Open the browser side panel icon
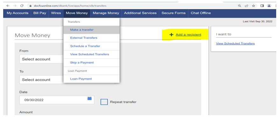Viewport: 280px width, 118px height. (x=262, y=6)
